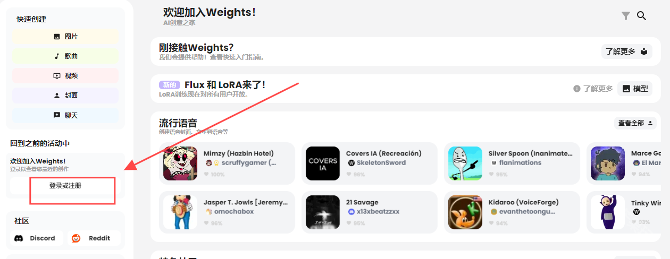Screen dimensions: 670x259
Task: Open the Silver Spoon voice thumbnail
Action: [x=465, y=163]
